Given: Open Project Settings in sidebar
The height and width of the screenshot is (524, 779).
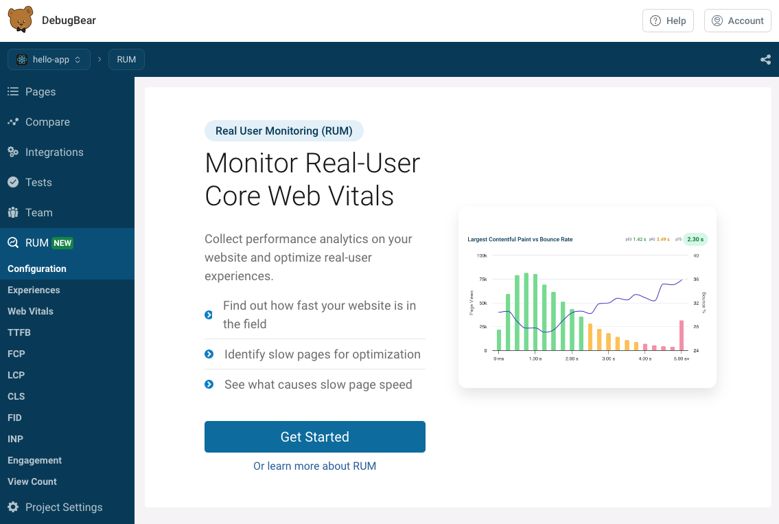Looking at the screenshot, I should pos(67,507).
